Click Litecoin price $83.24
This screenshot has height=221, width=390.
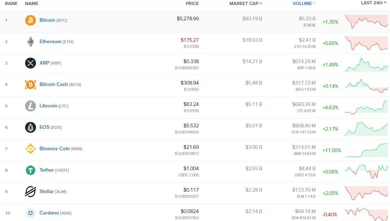tap(191, 104)
